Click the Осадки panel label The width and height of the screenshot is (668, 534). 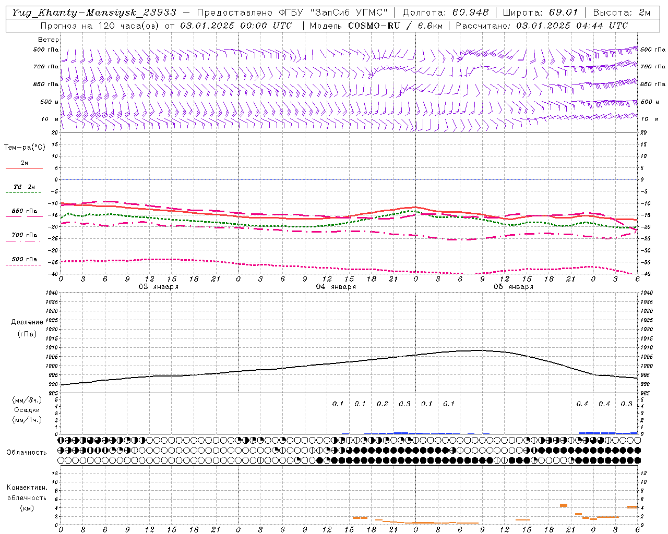coord(27,410)
